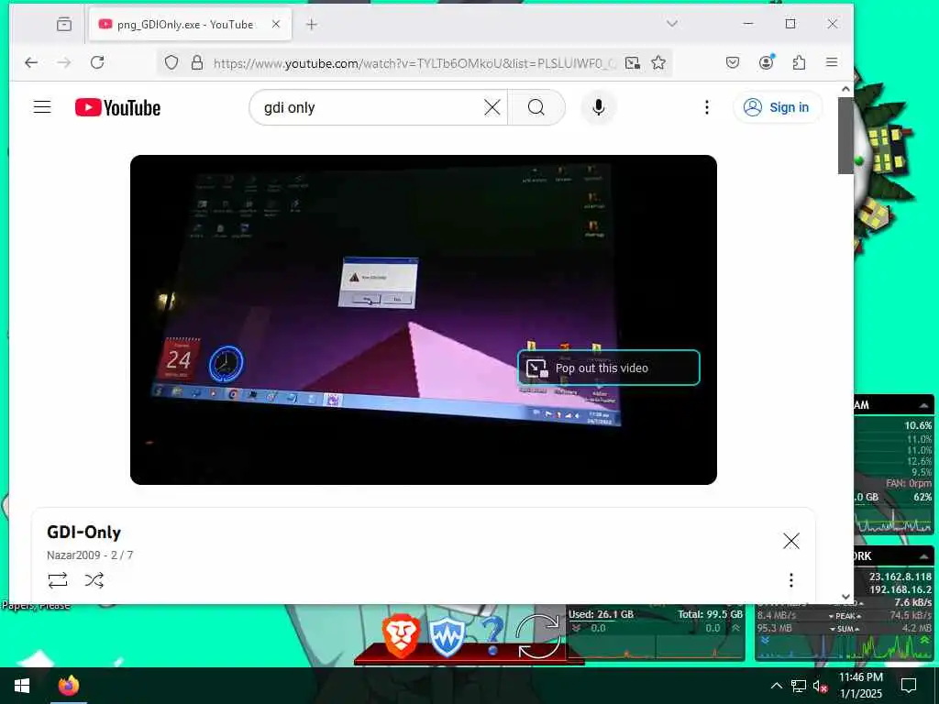Open YouTube settings three-dot menu
Image resolution: width=939 pixels, height=704 pixels.
click(707, 108)
